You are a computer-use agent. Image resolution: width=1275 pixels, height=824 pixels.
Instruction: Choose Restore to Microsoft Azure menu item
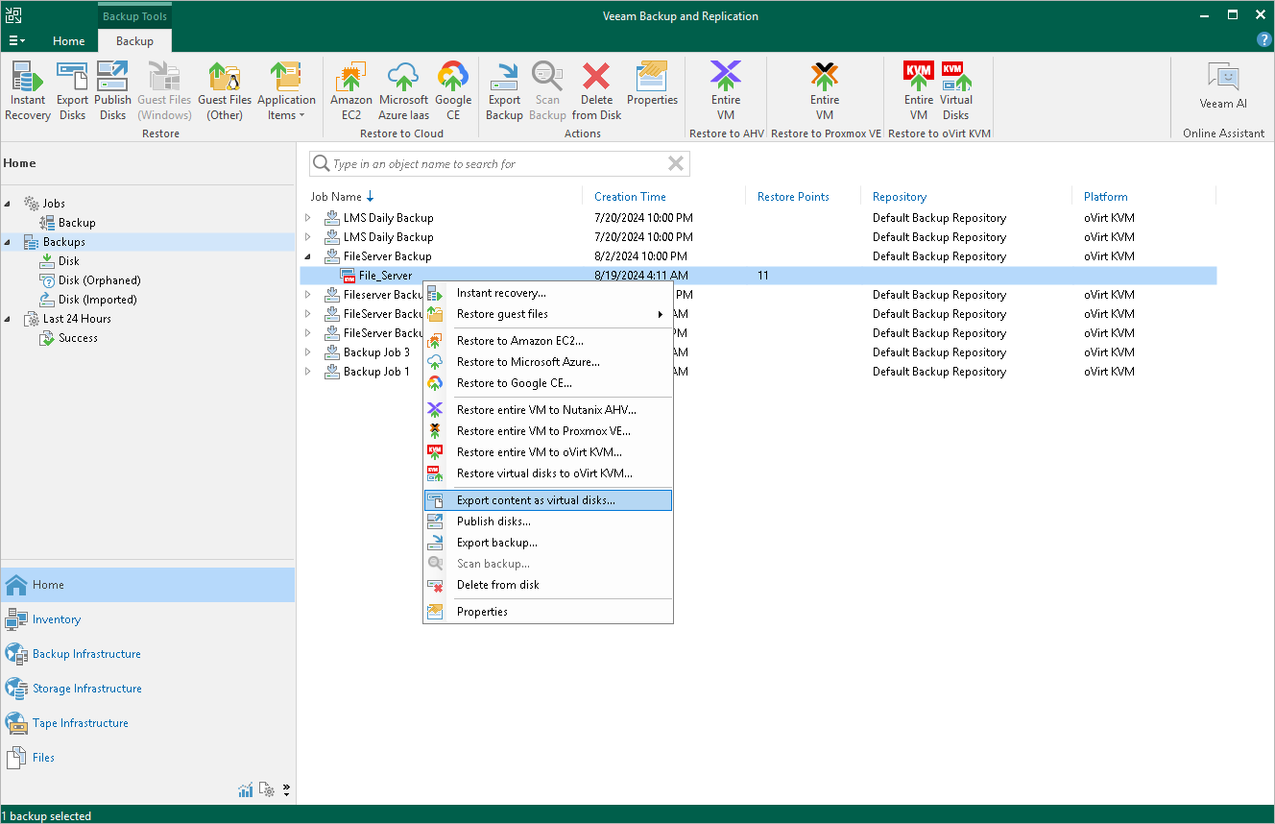(x=548, y=362)
